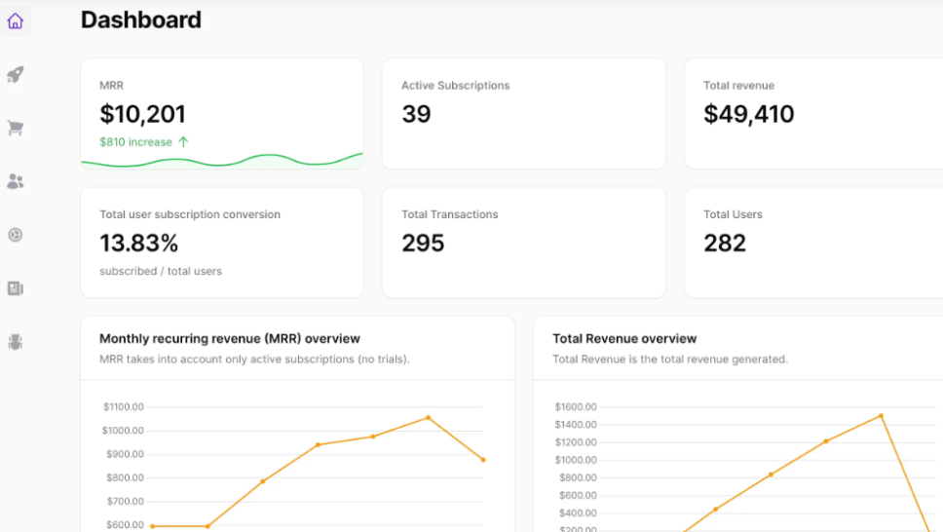943x532 pixels.
Task: Click the $800.00 label on MRR chart
Action: pos(125,477)
